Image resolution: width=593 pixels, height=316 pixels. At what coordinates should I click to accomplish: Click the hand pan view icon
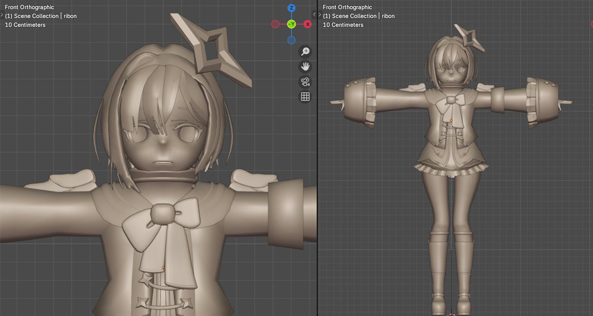click(x=305, y=67)
